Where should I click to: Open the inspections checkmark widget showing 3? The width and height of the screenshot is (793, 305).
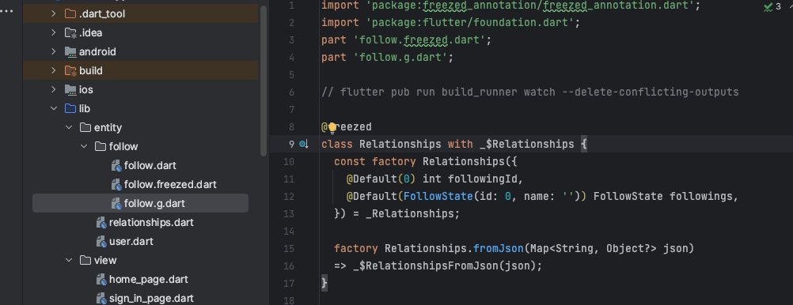tap(772, 6)
